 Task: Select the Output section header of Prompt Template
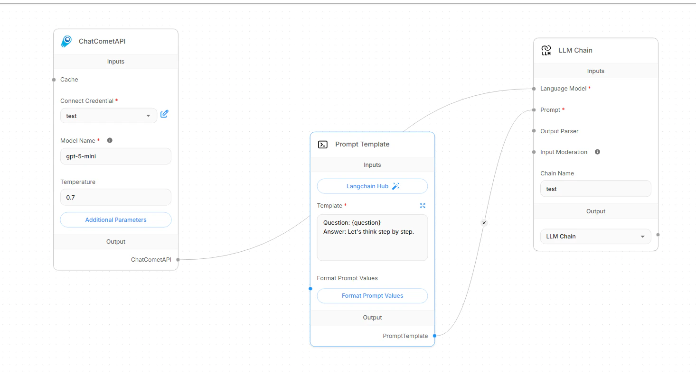(372, 318)
